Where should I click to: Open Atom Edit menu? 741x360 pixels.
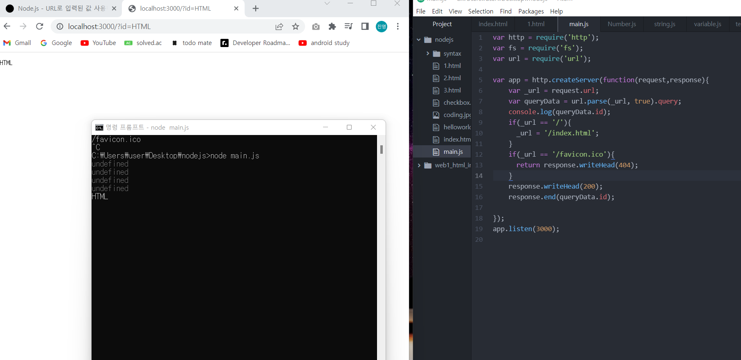click(437, 11)
